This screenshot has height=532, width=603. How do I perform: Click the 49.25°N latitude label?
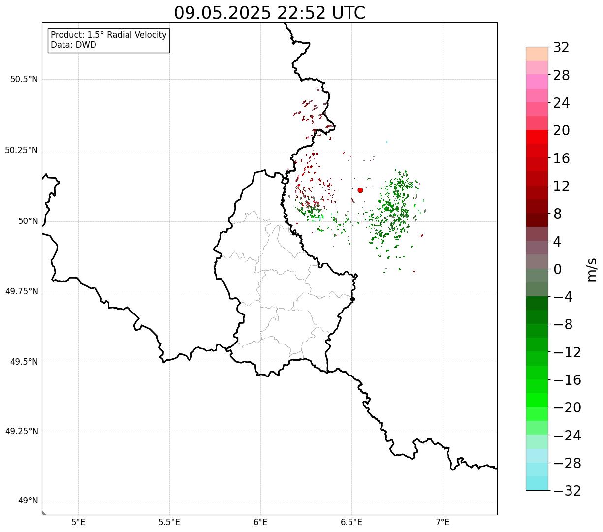[22, 431]
